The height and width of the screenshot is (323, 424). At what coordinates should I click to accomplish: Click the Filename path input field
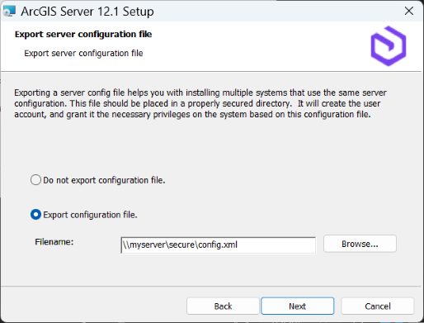219,245
